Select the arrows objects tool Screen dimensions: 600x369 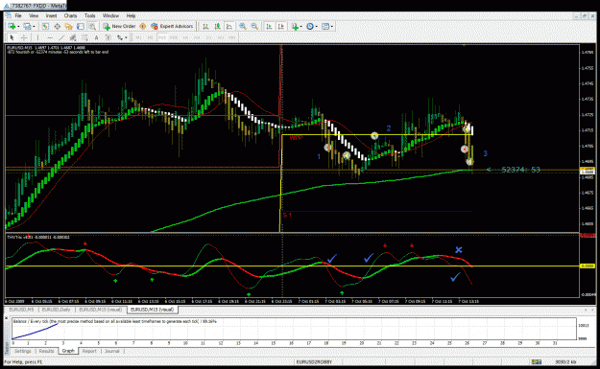(x=120, y=37)
